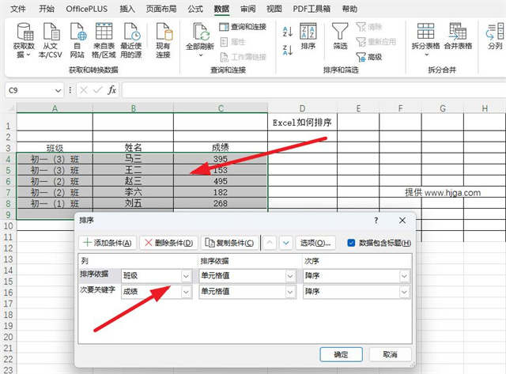The image size is (506, 374).
Task: Move sort condition down arrow
Action: 286,243
